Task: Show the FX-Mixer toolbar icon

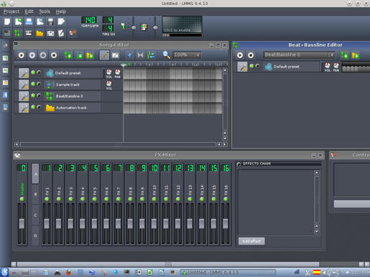Action: [x=50, y=33]
